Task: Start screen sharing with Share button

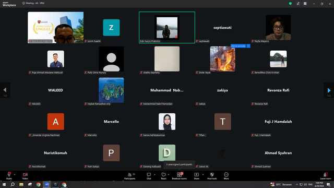Action: point(196,176)
